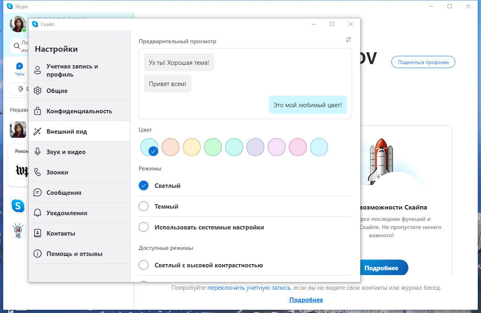Choose the green color swatch
Image resolution: width=481 pixels, height=313 pixels.
coord(213,147)
